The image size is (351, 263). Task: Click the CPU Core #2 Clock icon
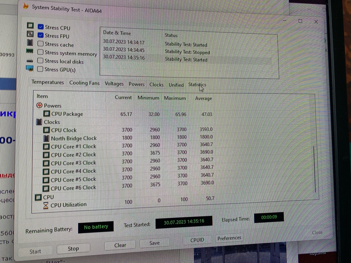click(x=46, y=155)
